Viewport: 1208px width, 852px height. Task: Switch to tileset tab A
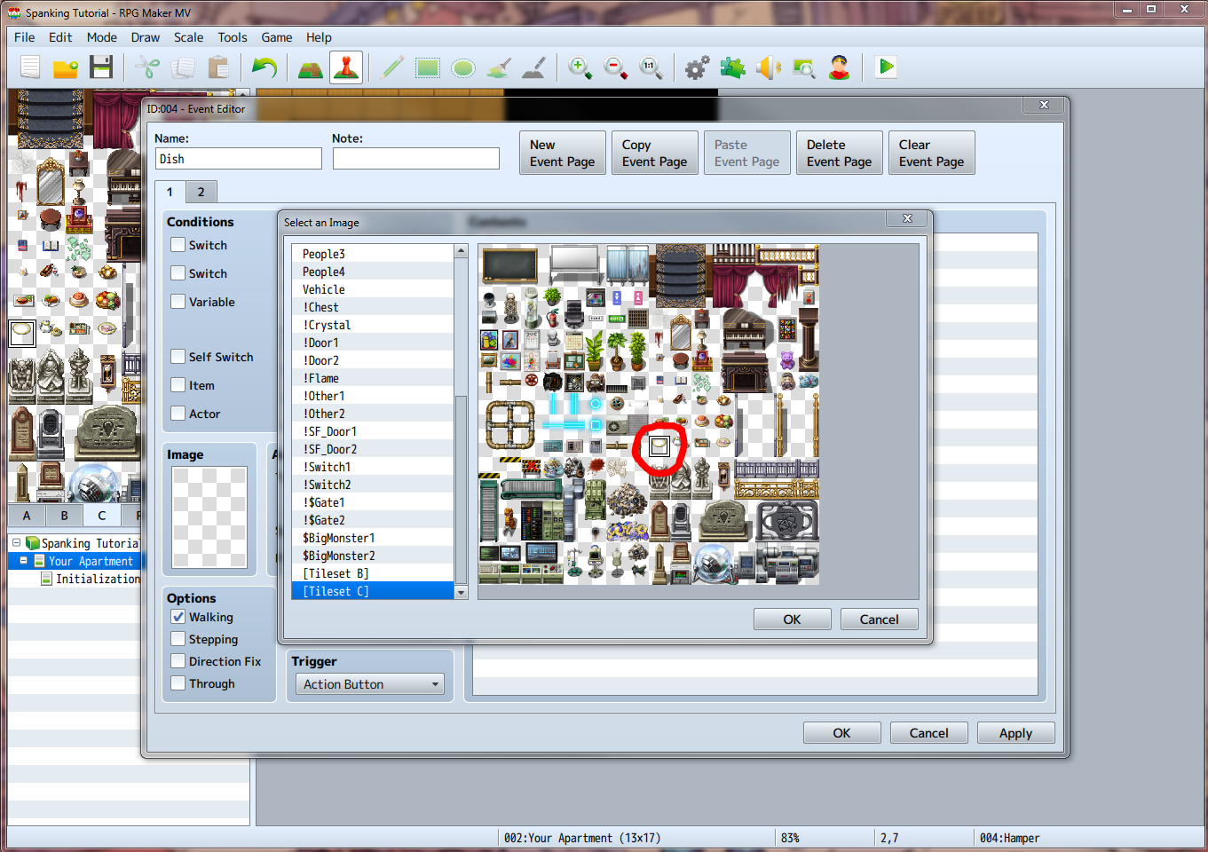(27, 516)
